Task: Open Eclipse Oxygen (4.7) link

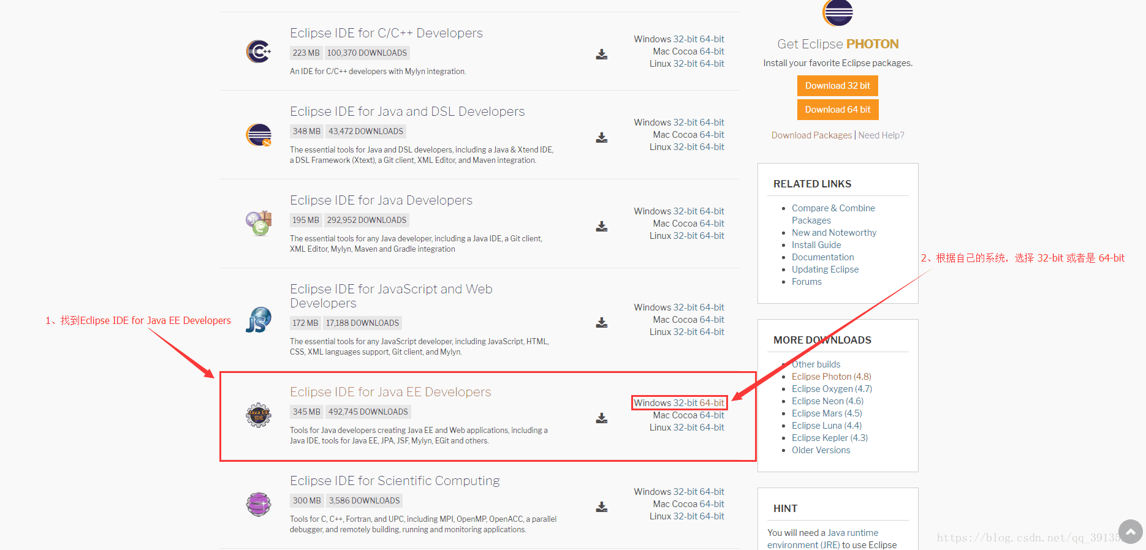Action: 832,389
